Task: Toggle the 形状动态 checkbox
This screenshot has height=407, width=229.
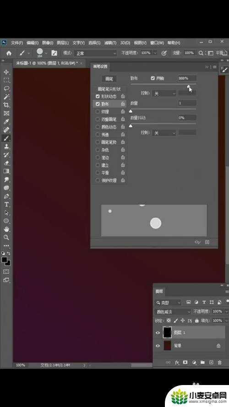Action: (98, 96)
